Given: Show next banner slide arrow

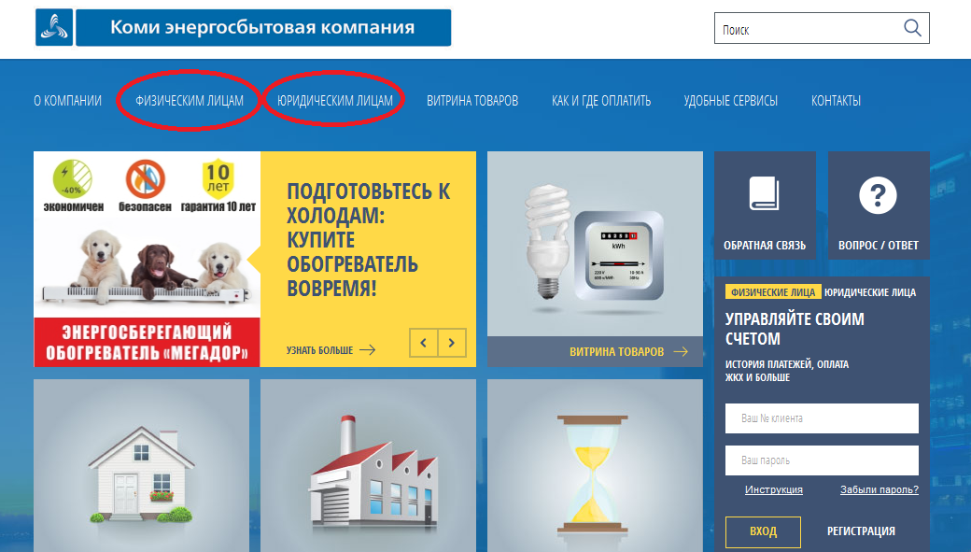Looking at the screenshot, I should 452,344.
